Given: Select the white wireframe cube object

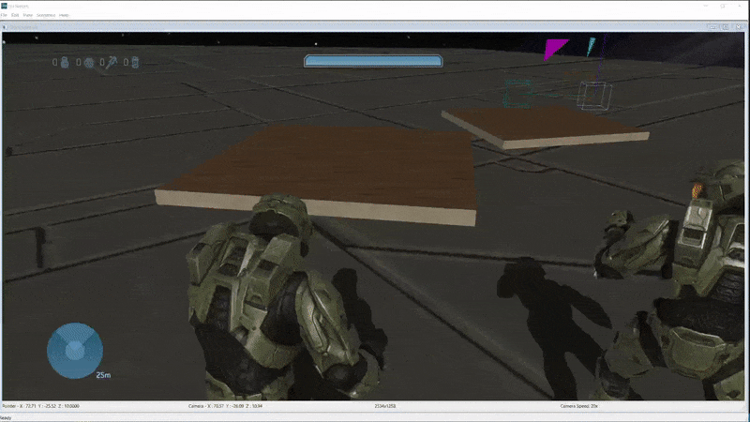Looking at the screenshot, I should [x=594, y=96].
